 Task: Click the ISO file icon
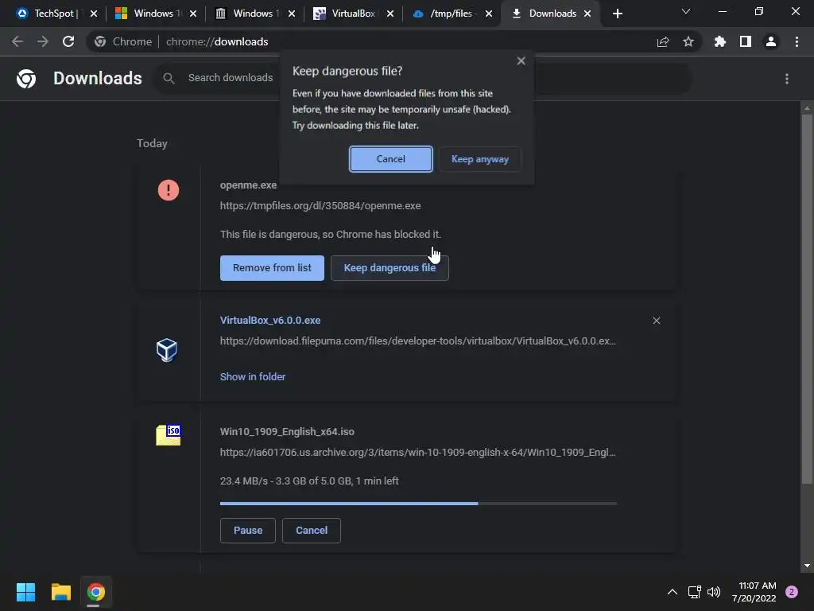pos(169,435)
